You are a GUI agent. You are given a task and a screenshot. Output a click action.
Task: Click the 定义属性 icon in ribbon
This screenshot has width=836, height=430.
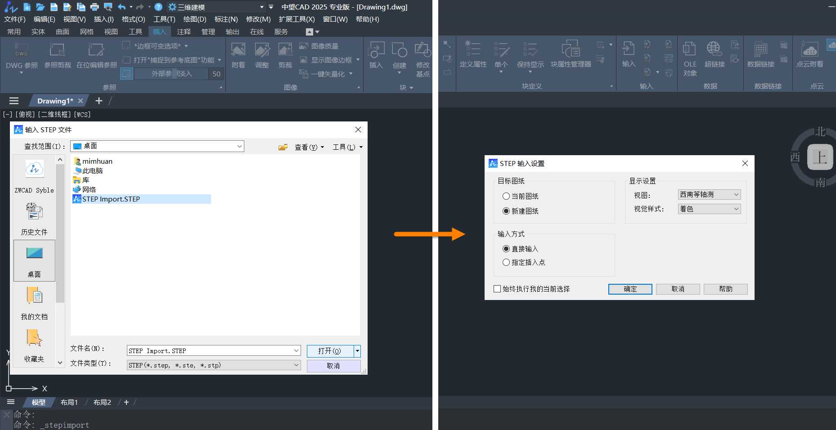tap(473, 49)
